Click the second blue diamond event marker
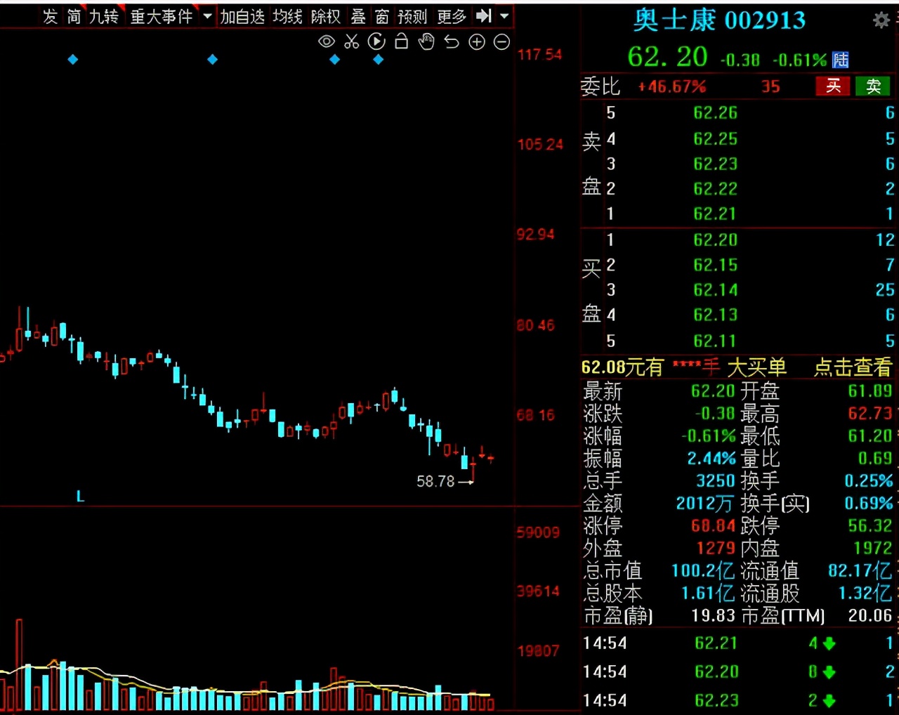 tap(213, 60)
